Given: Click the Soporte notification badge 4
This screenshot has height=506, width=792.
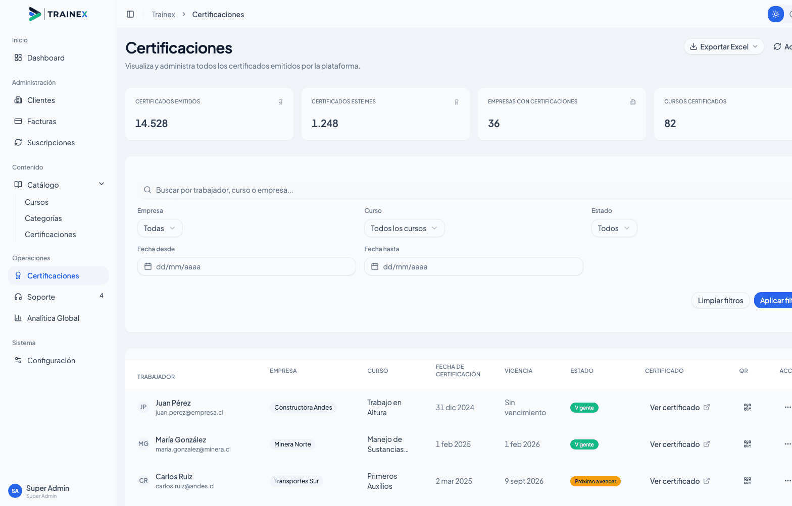Looking at the screenshot, I should (x=102, y=296).
